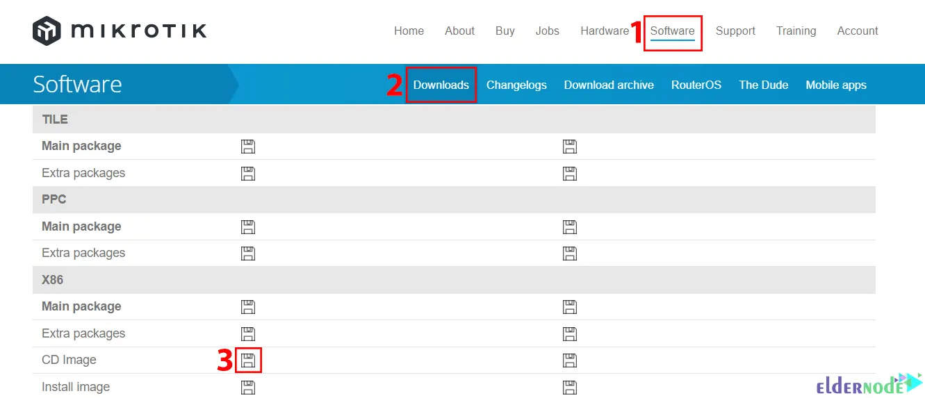The width and height of the screenshot is (925, 398).
Task: Download X86 Extra packages from first column
Action: tap(248, 333)
